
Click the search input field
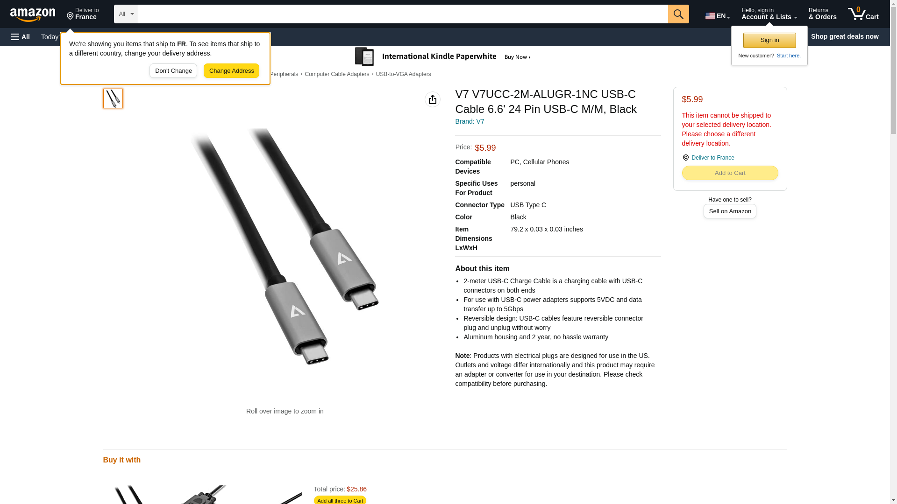point(403,14)
